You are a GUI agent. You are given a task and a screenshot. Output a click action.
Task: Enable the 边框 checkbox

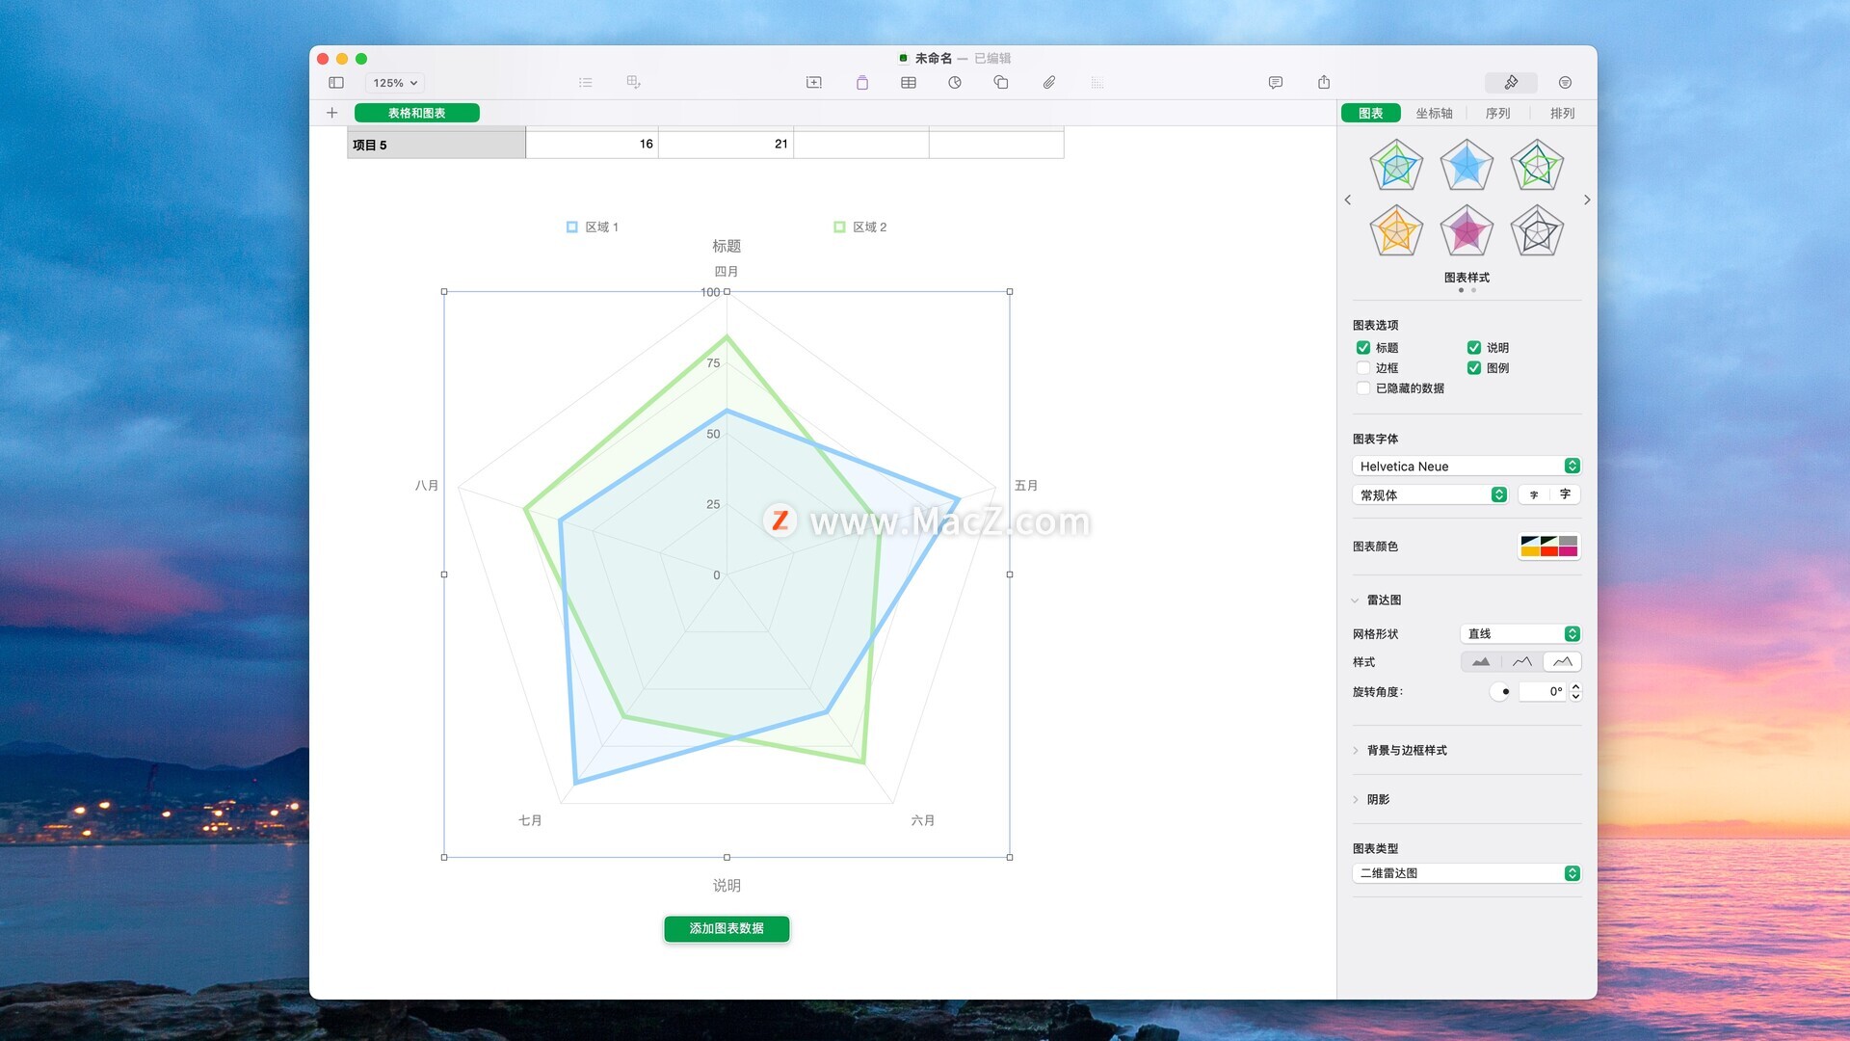pos(1362,368)
